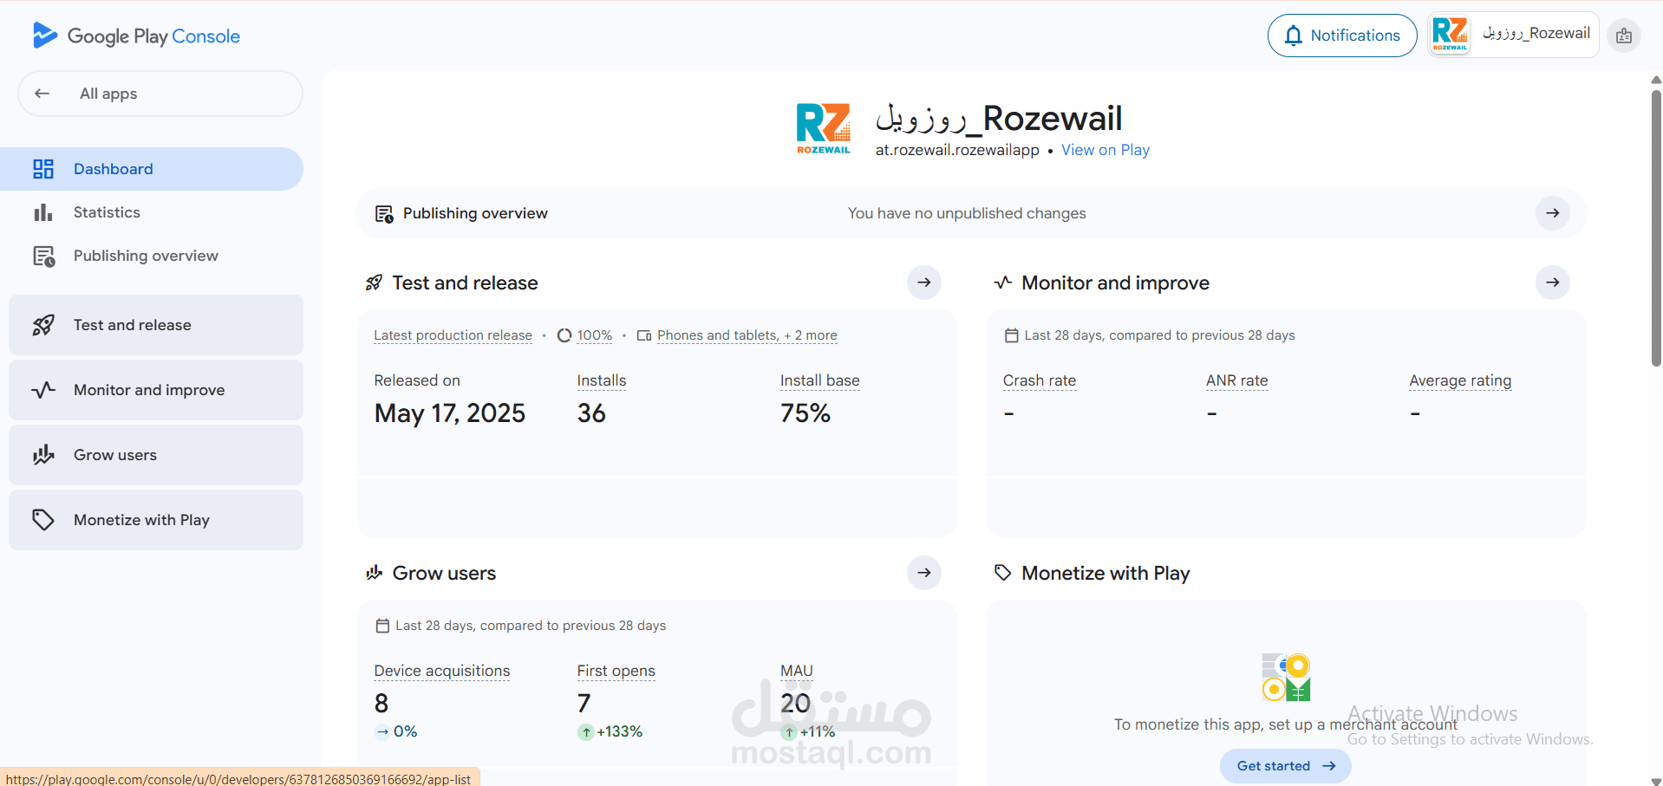Click the Get started button

(x=1286, y=766)
